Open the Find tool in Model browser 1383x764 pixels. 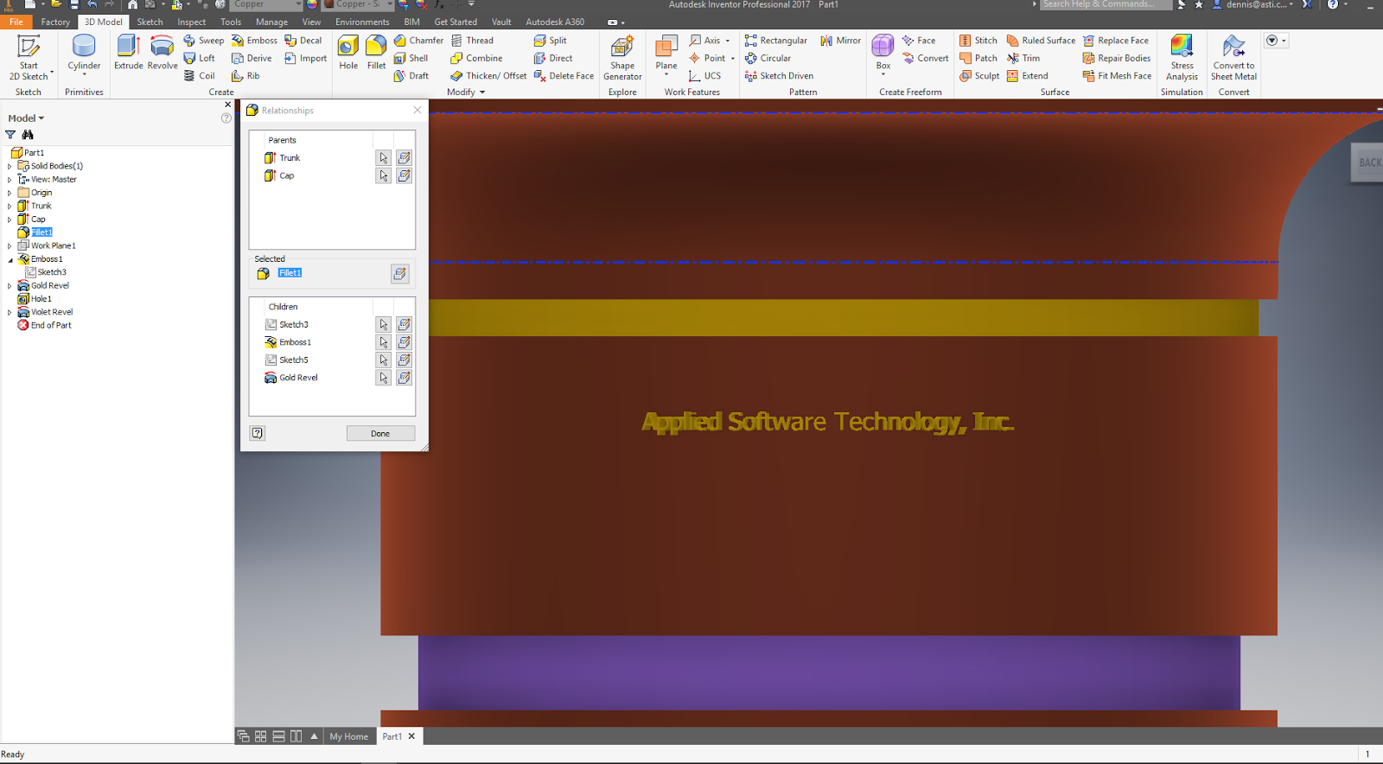pyautogui.click(x=28, y=135)
